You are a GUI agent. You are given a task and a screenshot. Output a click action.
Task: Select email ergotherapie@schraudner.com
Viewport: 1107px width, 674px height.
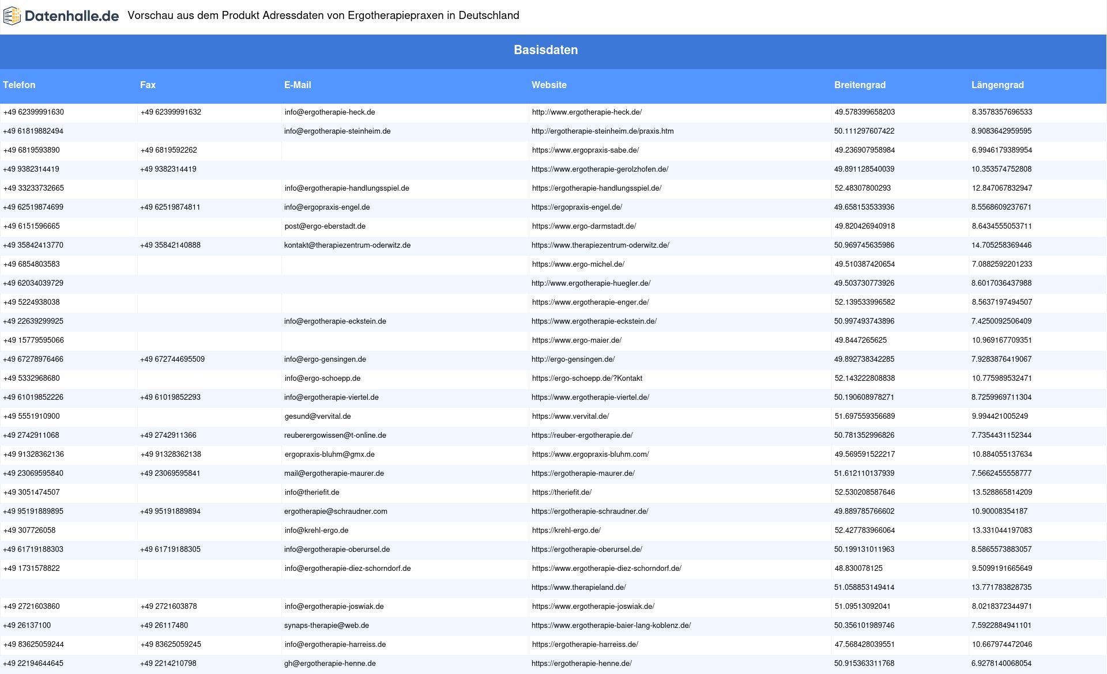click(336, 512)
